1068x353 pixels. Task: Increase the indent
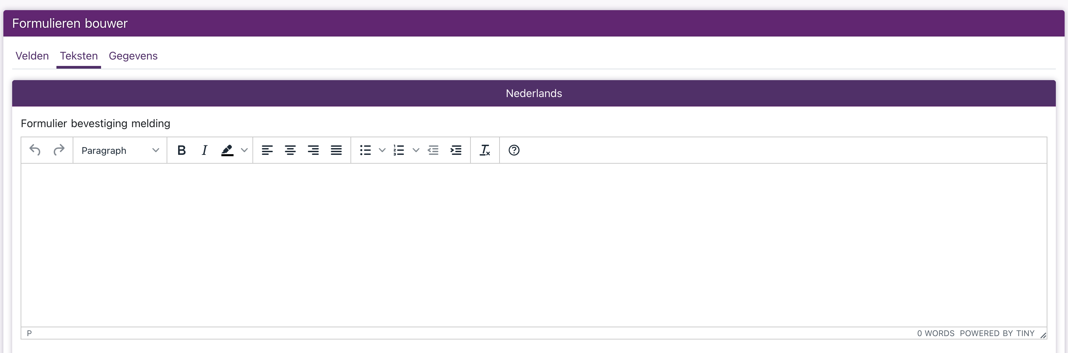[456, 150]
